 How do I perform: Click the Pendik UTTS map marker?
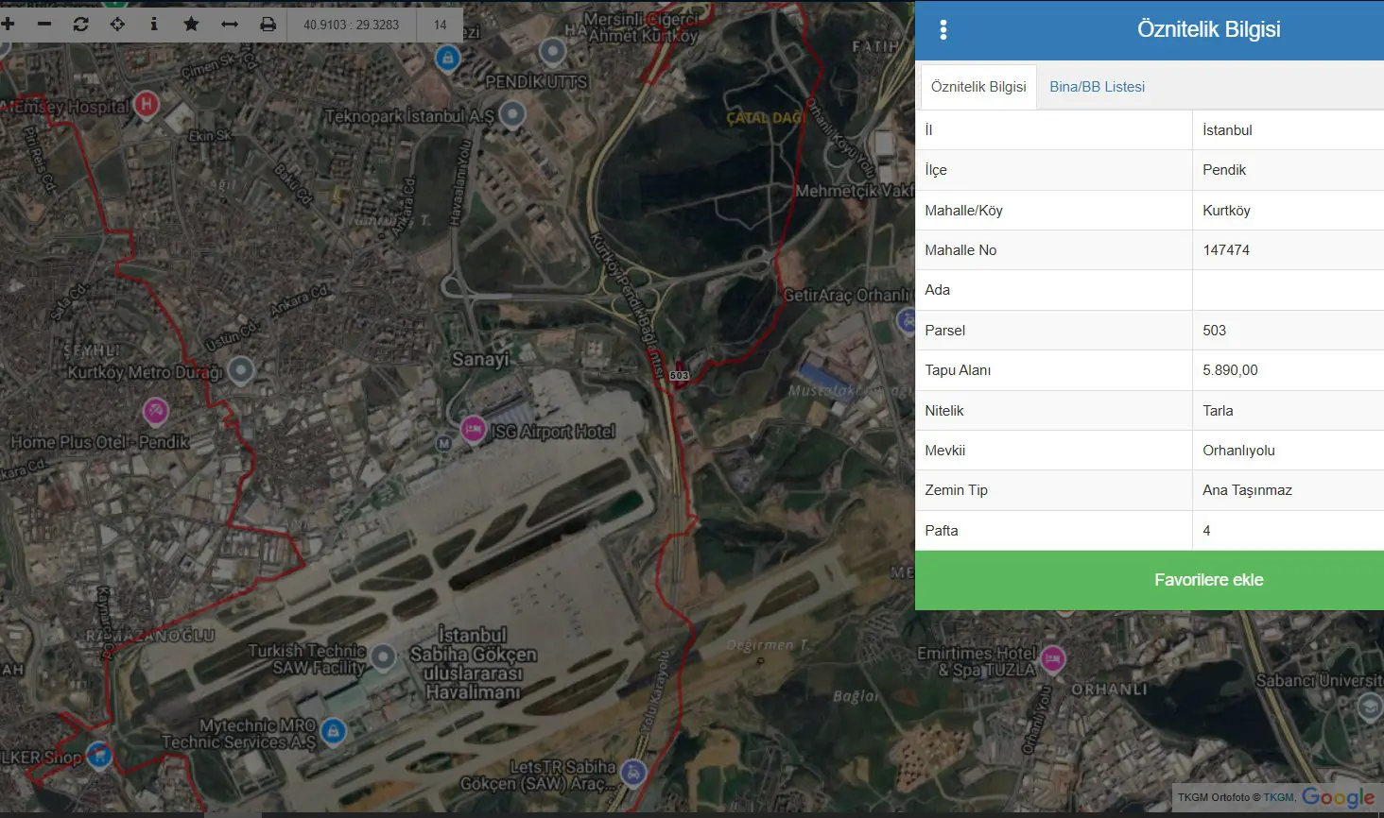click(x=552, y=51)
